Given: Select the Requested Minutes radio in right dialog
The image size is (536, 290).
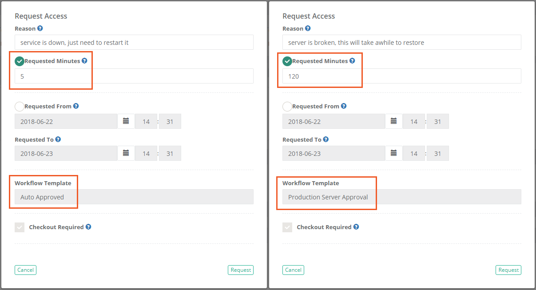Looking at the screenshot, I should pyautogui.click(x=287, y=61).
